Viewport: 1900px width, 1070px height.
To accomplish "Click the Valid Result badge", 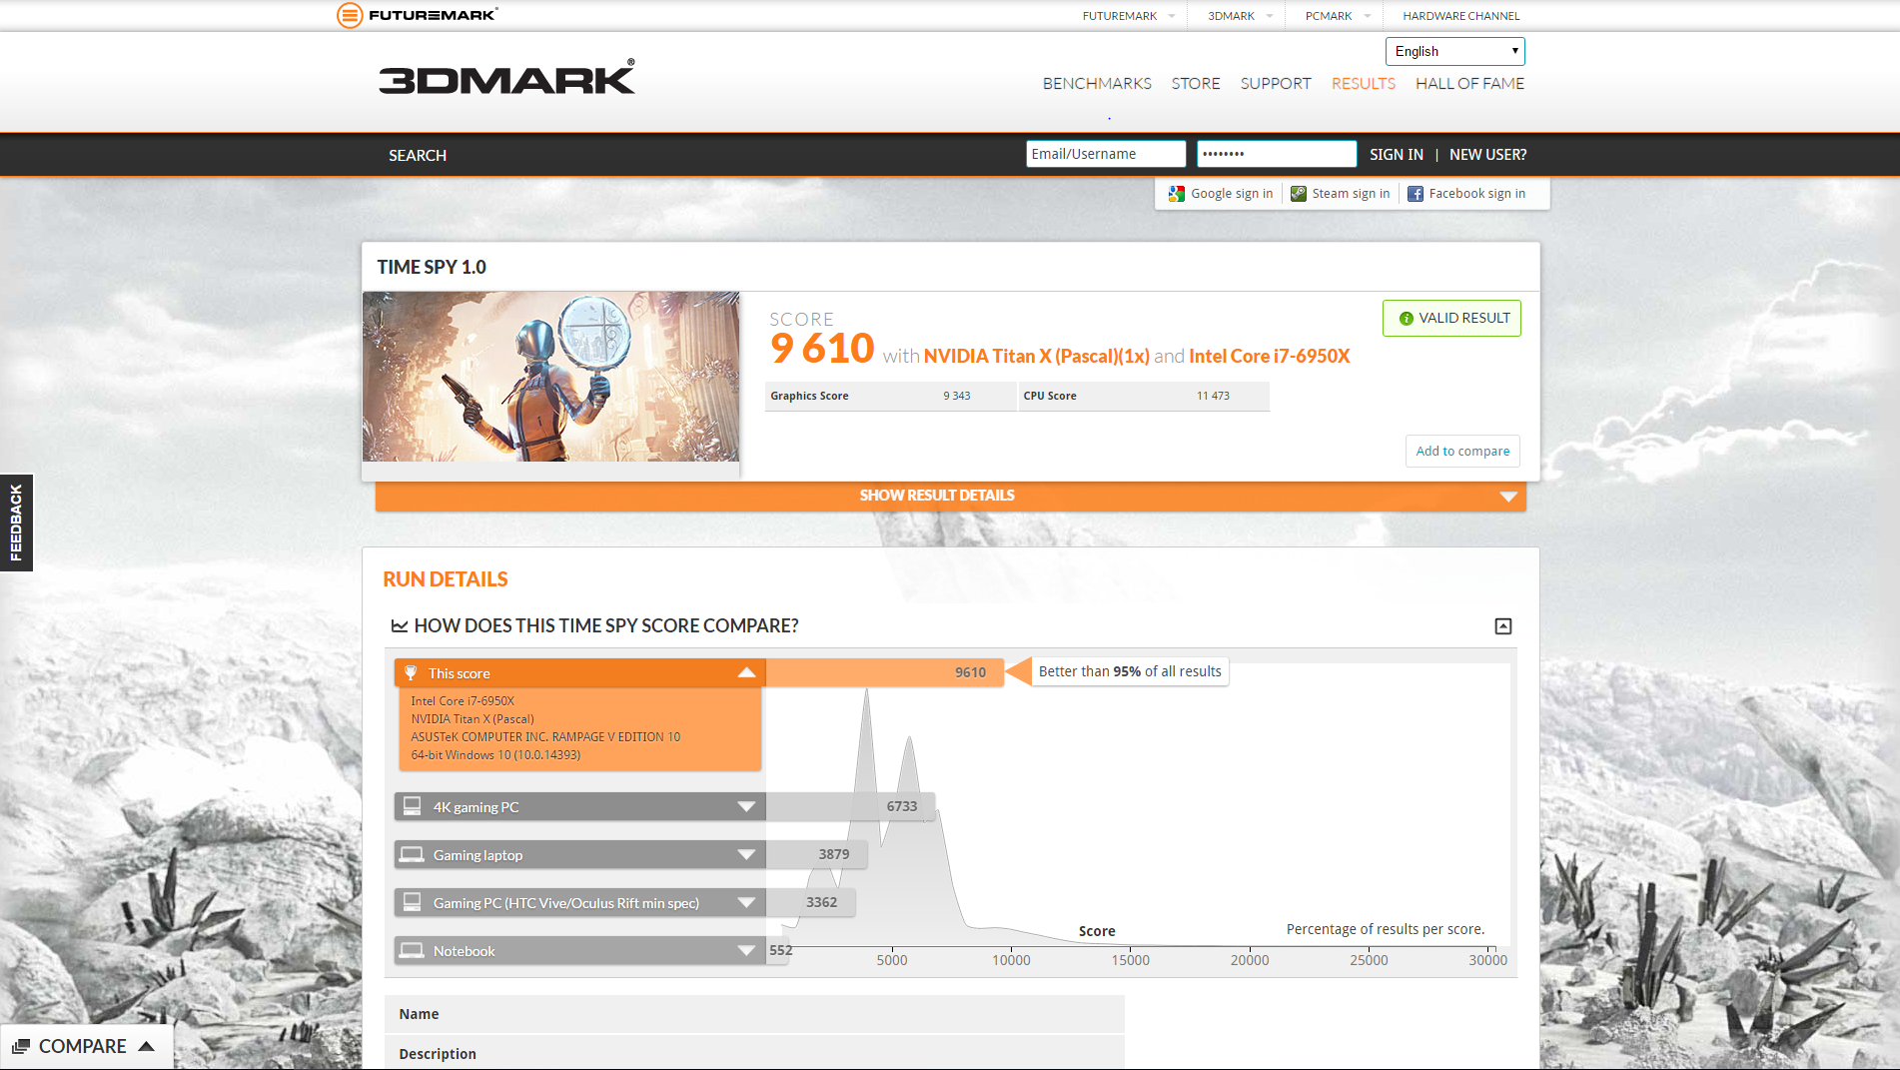I will click(1451, 319).
